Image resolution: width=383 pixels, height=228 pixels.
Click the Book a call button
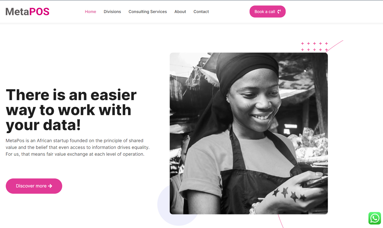tap(268, 12)
